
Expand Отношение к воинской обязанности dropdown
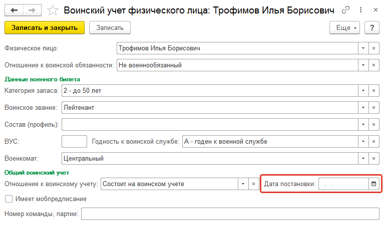click(363, 65)
